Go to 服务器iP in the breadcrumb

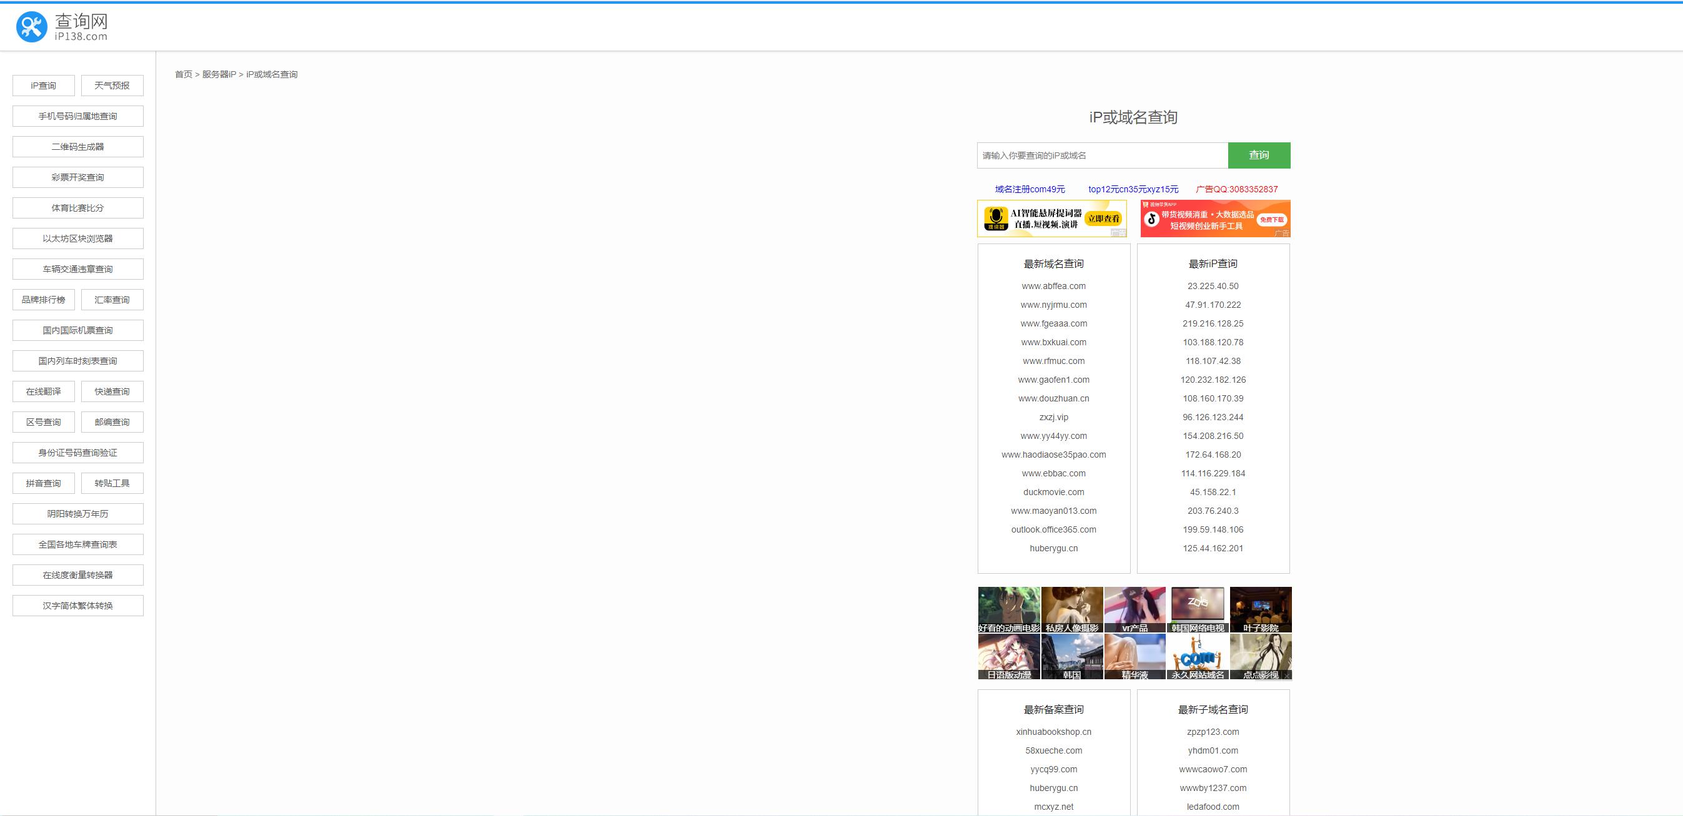pos(219,74)
